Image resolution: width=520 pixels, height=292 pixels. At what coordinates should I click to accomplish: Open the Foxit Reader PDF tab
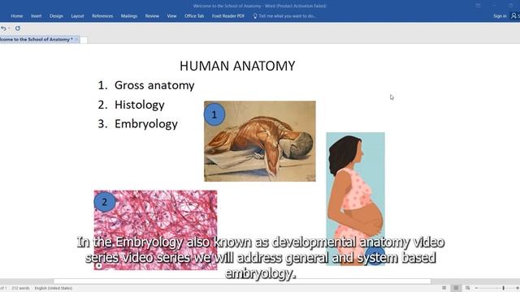point(228,16)
